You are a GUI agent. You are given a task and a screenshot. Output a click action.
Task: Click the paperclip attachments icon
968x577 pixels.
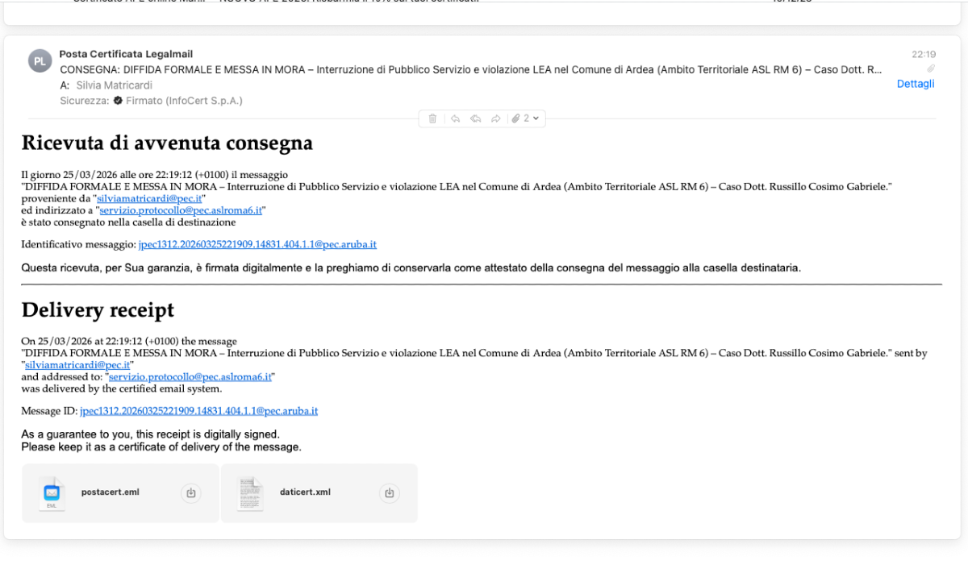coord(516,118)
